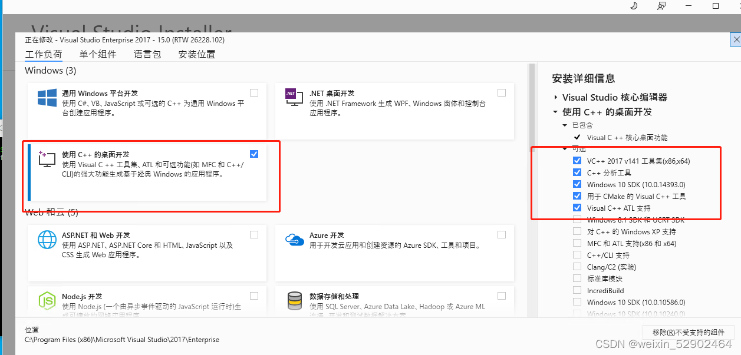Click the 正在修改 Visual Studio Enterprise 2017 title
The image size is (741, 355).
click(124, 40)
